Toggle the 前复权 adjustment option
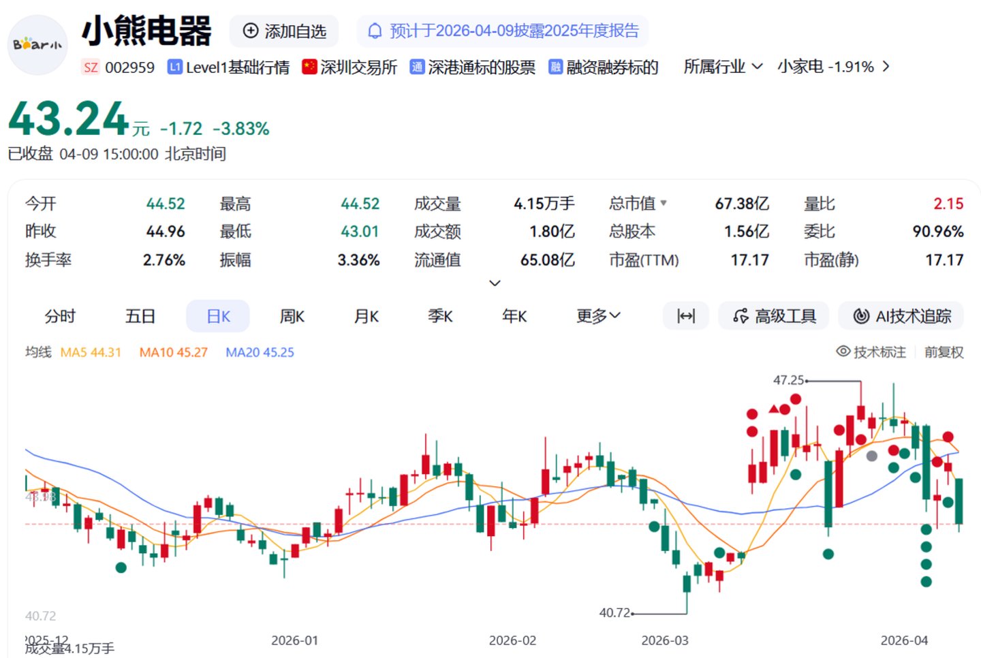Viewport: 981px width, 658px height. pos(944,352)
